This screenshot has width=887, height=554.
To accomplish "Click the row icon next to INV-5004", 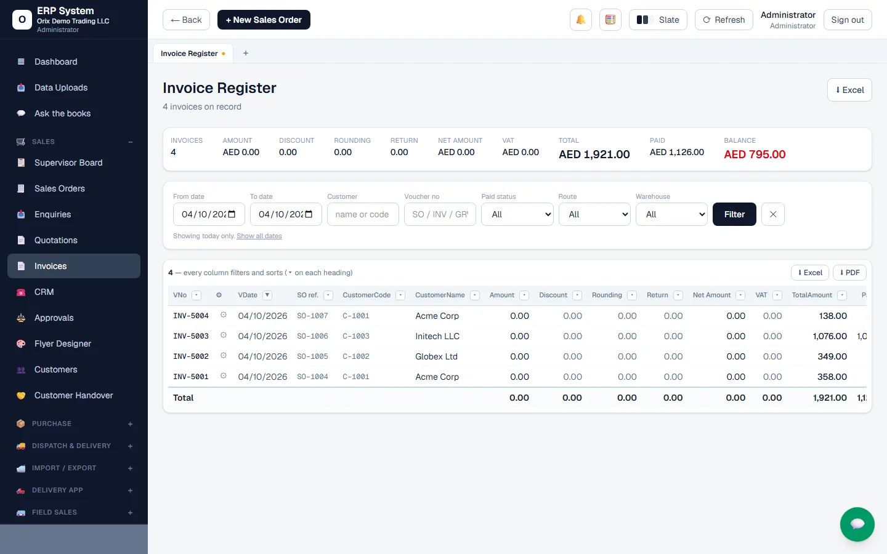I will pos(224,315).
